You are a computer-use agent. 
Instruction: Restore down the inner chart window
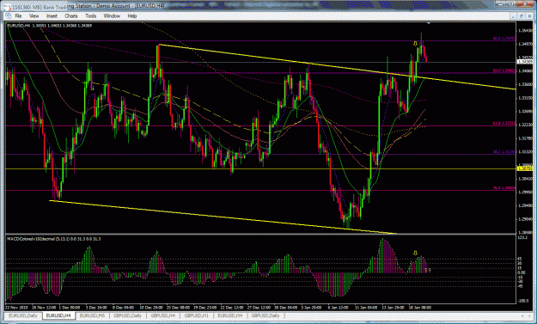[521, 15]
